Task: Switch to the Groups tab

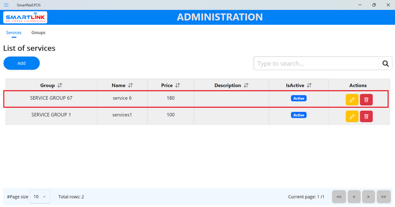Action: point(38,32)
